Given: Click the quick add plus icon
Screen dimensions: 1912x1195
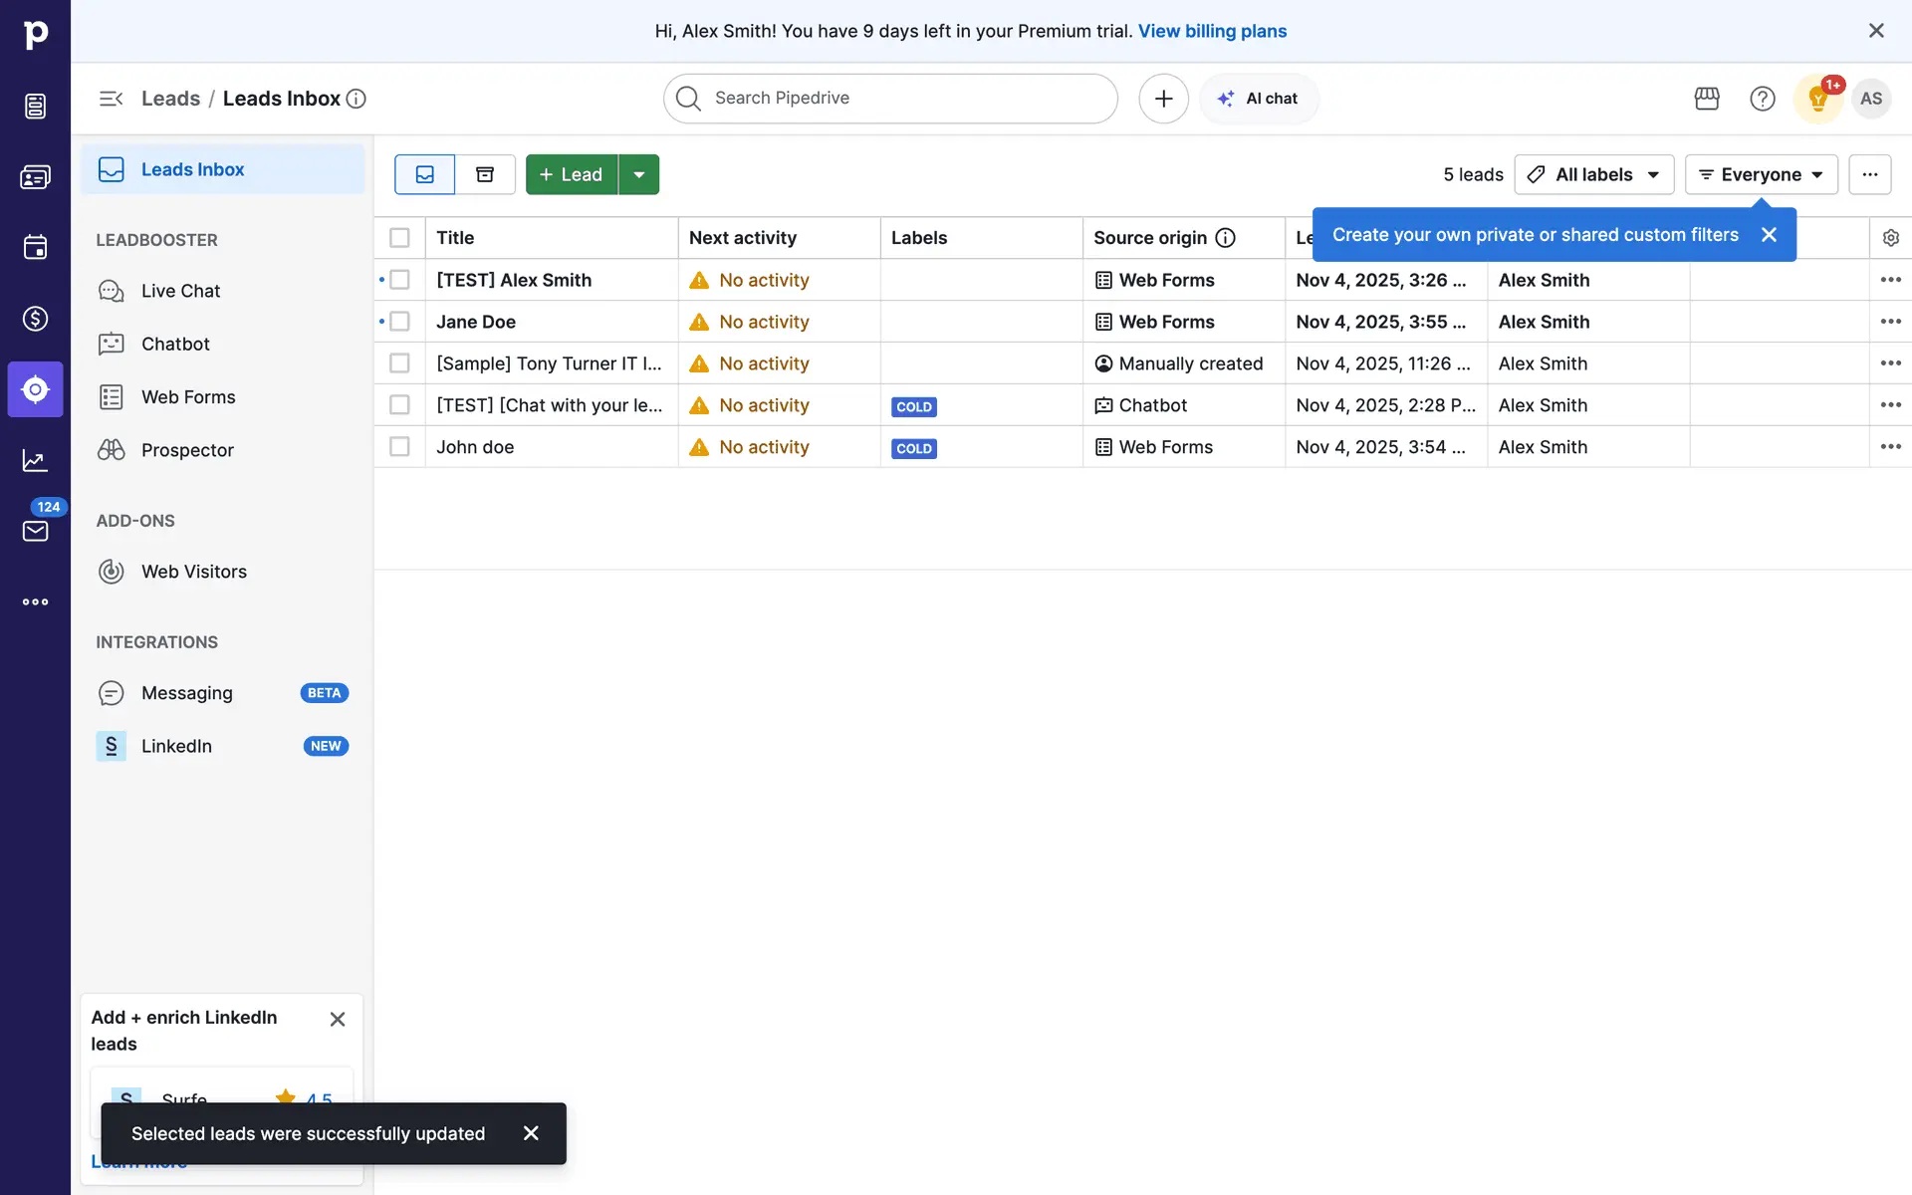Looking at the screenshot, I should [x=1163, y=99].
